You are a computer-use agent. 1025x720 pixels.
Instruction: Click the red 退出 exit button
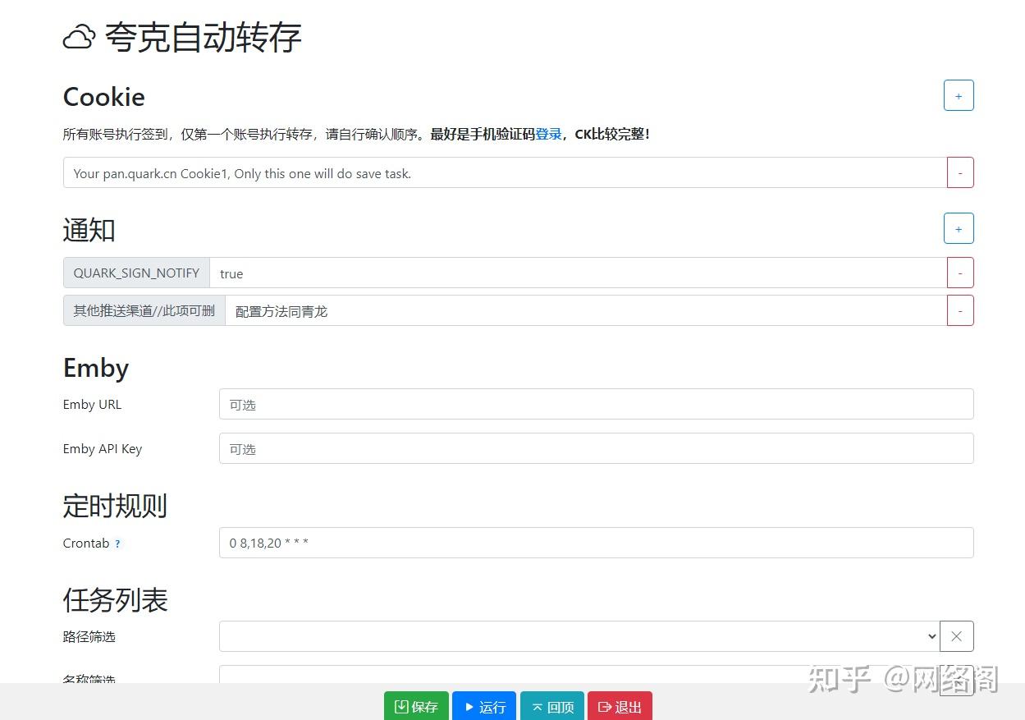pos(620,707)
